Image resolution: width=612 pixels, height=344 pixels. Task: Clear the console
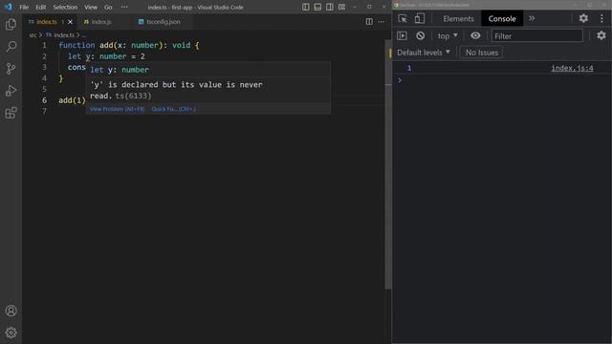pyautogui.click(x=421, y=36)
